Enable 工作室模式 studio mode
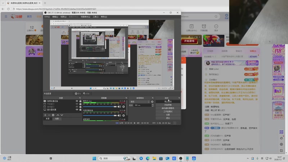 (168, 112)
